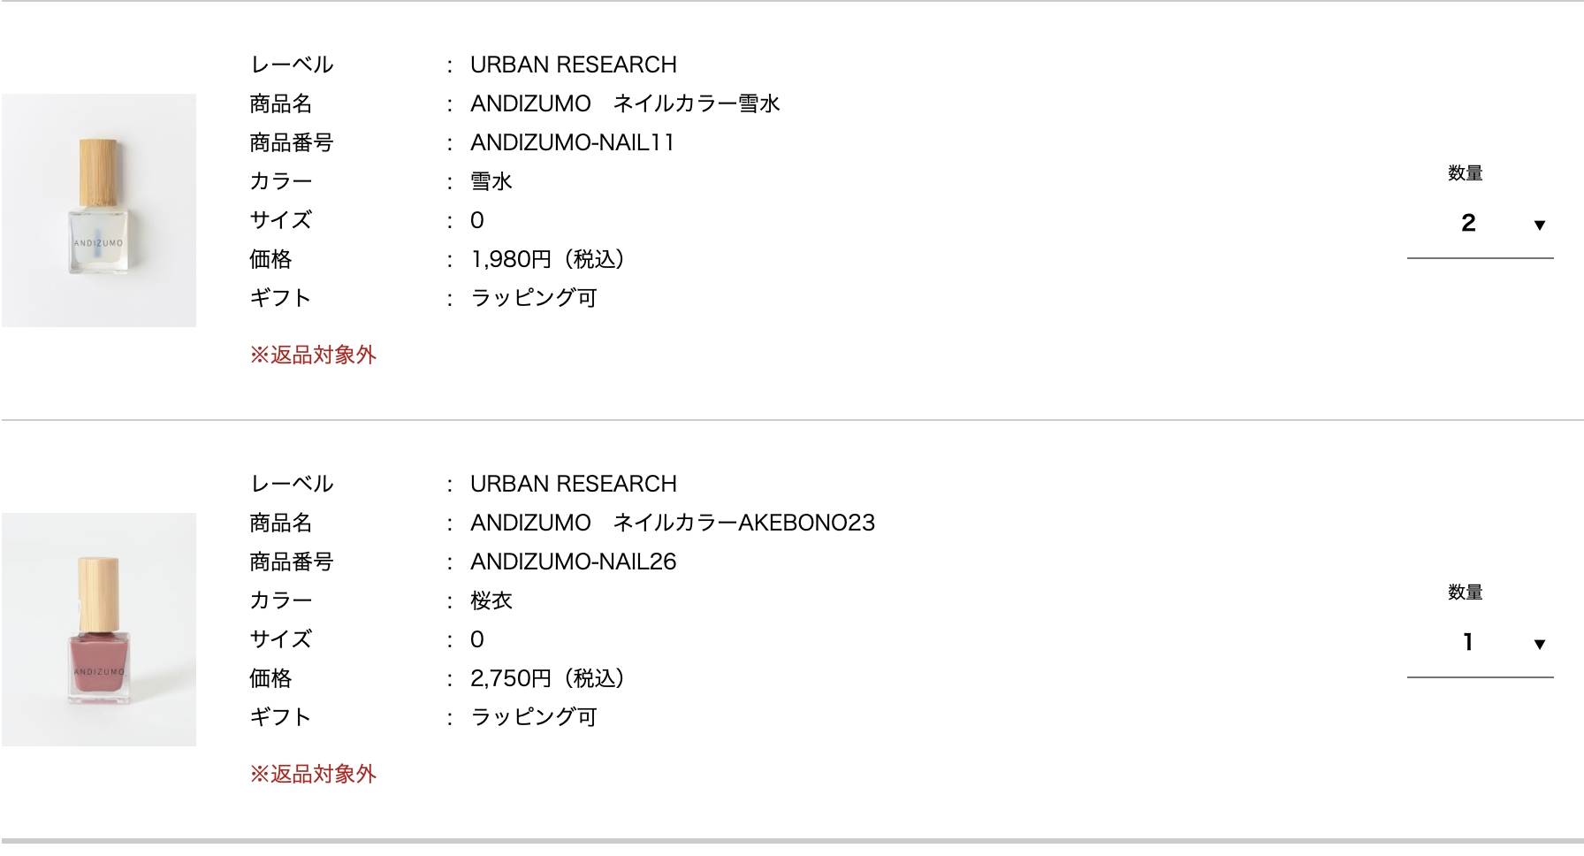Click product number ANDIZUMO-NAIL26
This screenshot has height=856, width=1584.
tap(573, 562)
